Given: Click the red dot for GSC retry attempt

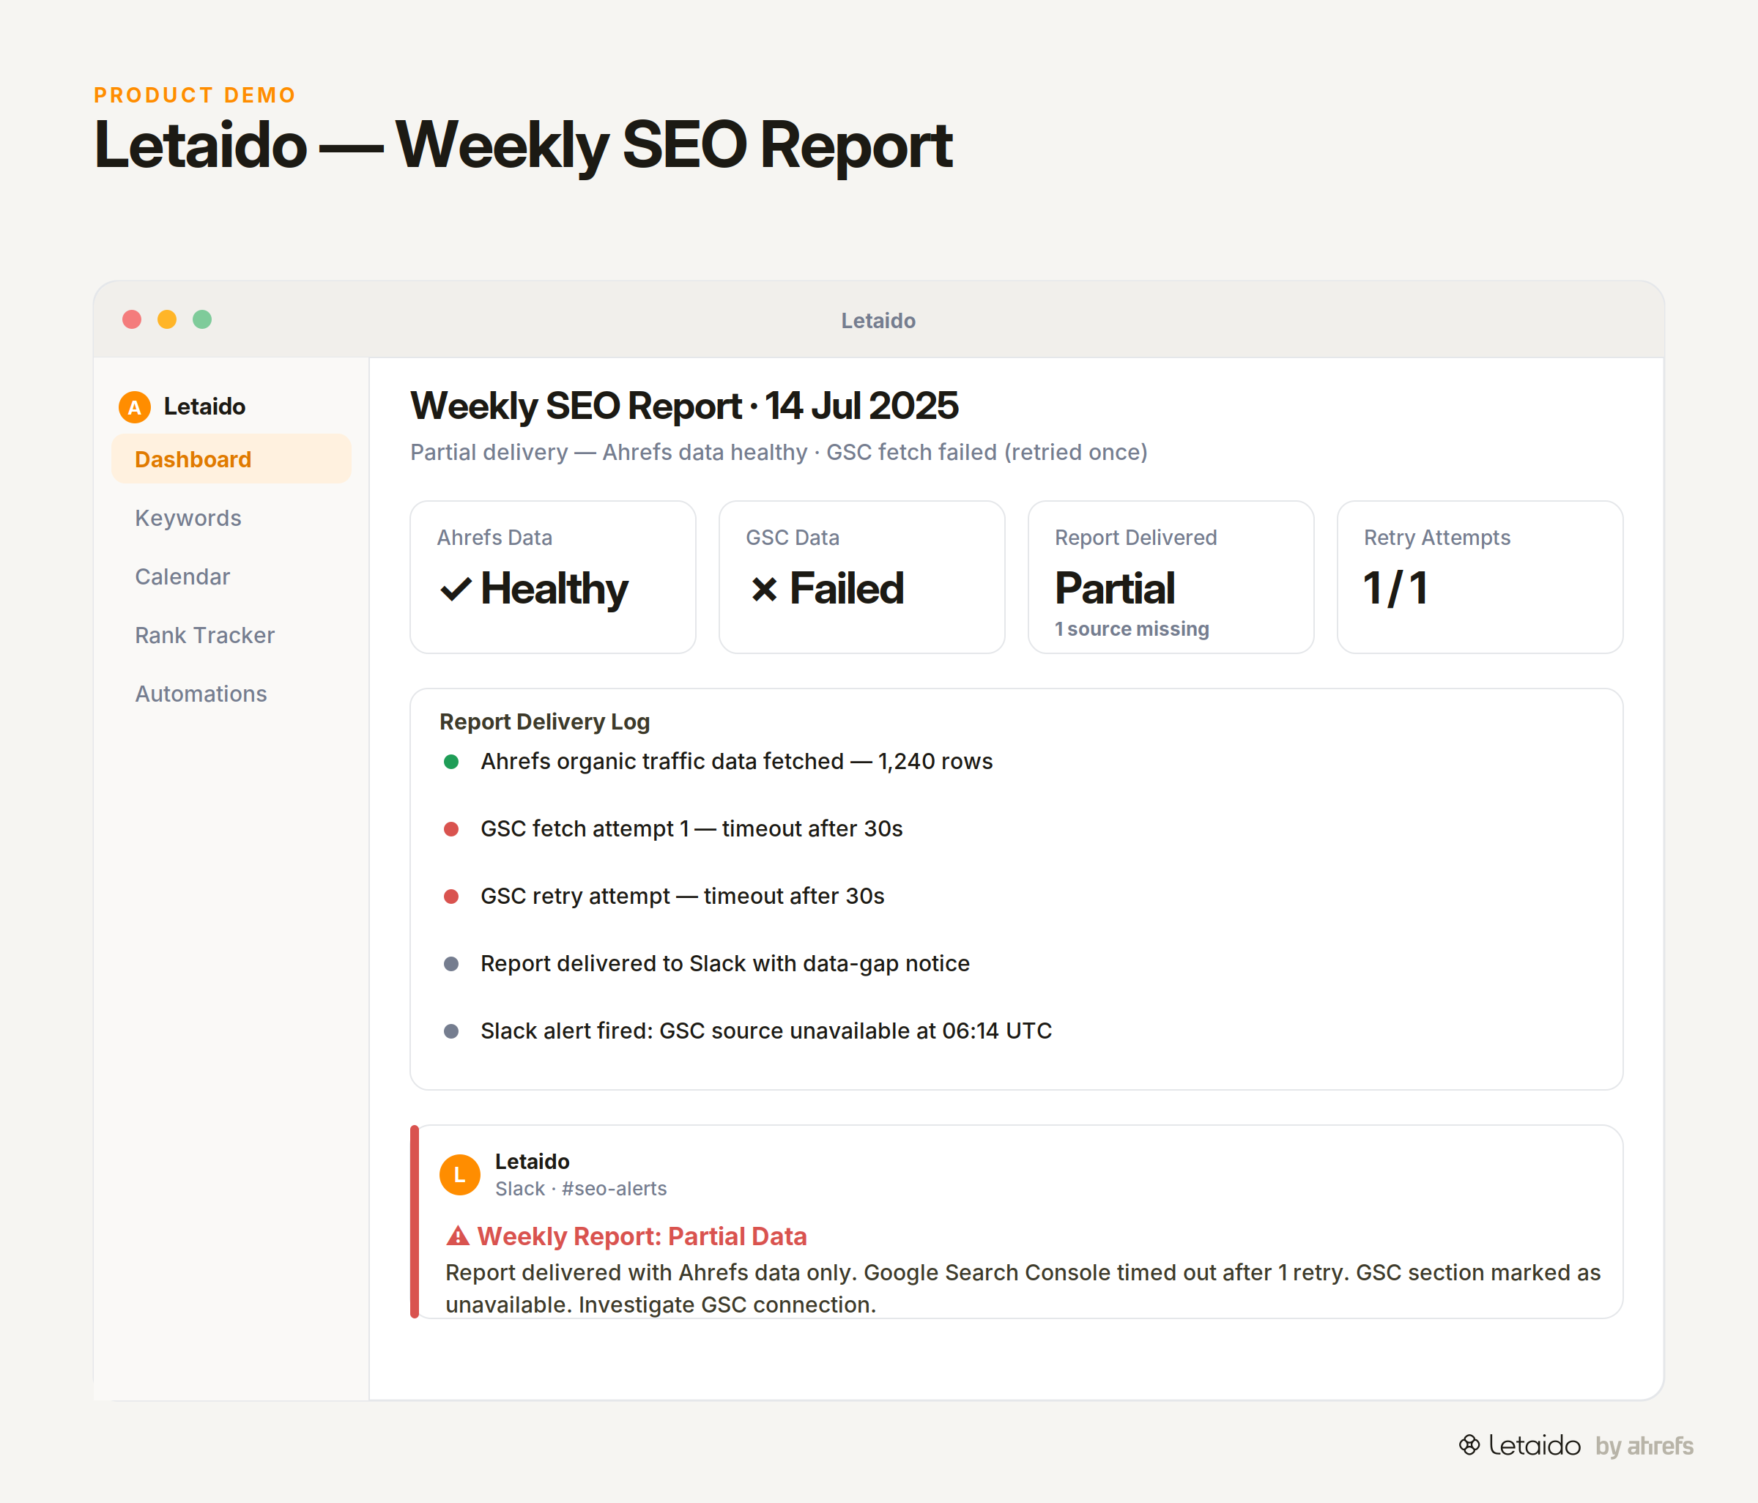Looking at the screenshot, I should (x=451, y=897).
